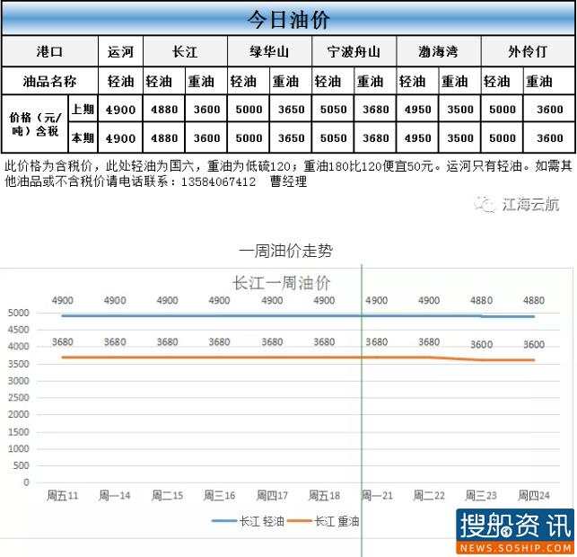Click 重油 cell under 绿华山
The width and height of the screenshot is (577, 557).
point(291,81)
